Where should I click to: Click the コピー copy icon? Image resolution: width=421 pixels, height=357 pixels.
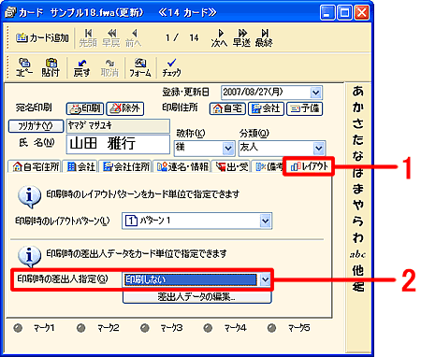(x=24, y=67)
